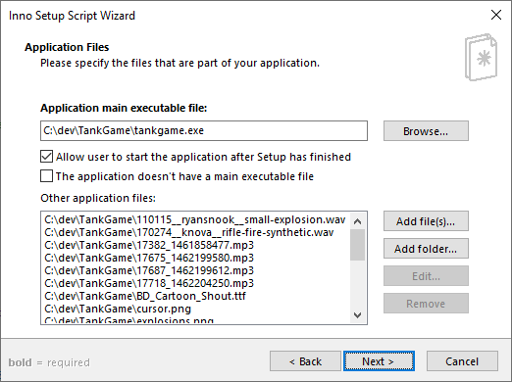The image size is (512, 382).
Task: Check The application doesn't have a main executable
Action: coord(46,176)
